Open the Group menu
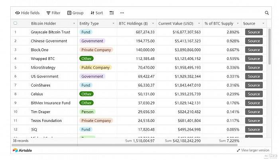 pyautogui.click(x=75, y=13)
